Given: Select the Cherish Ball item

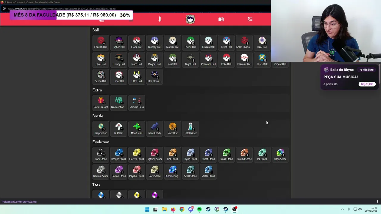Looking at the screenshot, I should (x=101, y=43).
